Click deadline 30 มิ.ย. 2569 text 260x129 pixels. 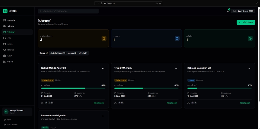(120, 96)
